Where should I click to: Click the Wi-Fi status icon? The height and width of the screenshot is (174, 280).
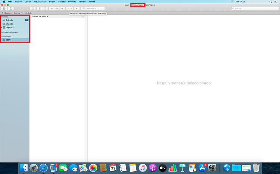pyautogui.click(x=232, y=1)
